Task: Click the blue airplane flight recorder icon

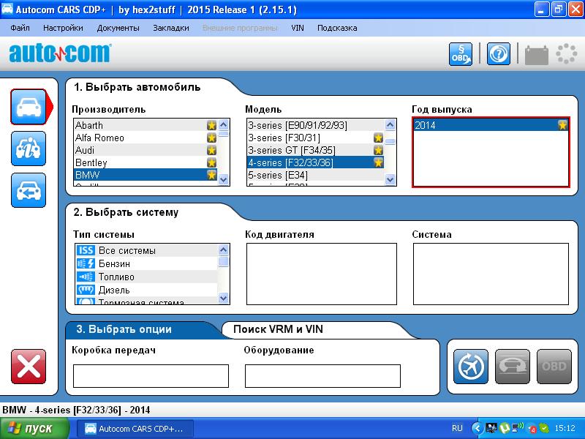Action: [471, 367]
